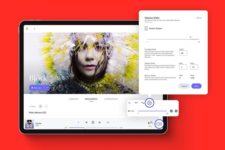
Task: Open the Hunter album art thumbnail
Action: (x=30, y=124)
